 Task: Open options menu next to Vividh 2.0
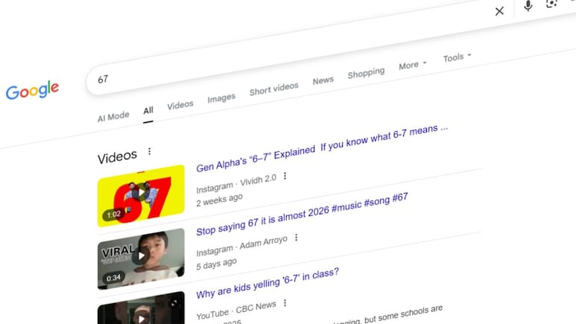285,177
